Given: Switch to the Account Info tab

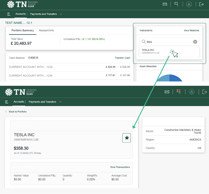Looking at the screenshot, I should [46, 30].
